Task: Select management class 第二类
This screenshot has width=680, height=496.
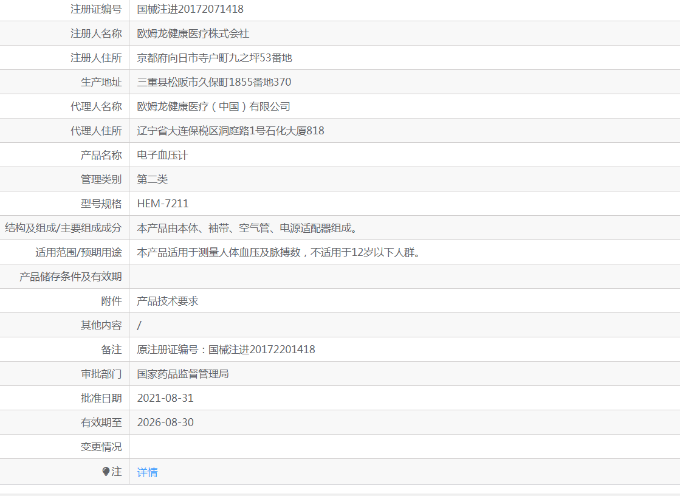Action: 152,179
